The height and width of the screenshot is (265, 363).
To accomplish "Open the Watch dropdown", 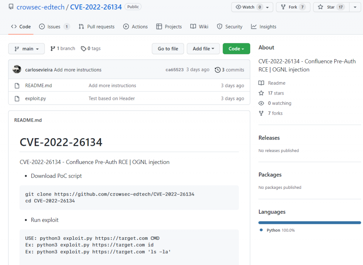I will click(x=252, y=7).
